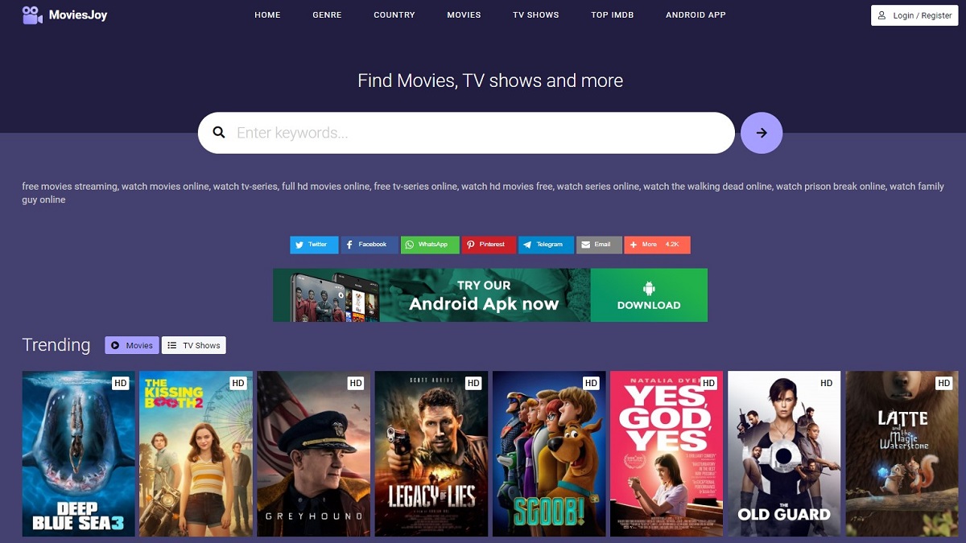Share on Twitter

[x=314, y=245]
